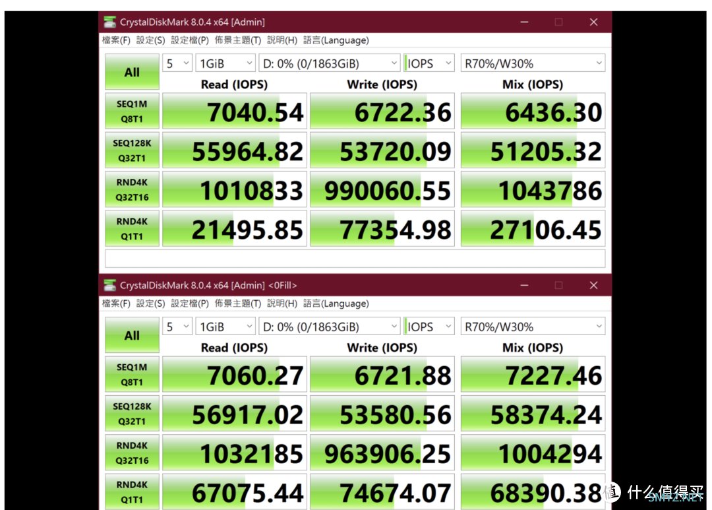Image resolution: width=712 pixels, height=510 pixels.
Task: Open 語言(Language) menu in top window
Action: [336, 40]
